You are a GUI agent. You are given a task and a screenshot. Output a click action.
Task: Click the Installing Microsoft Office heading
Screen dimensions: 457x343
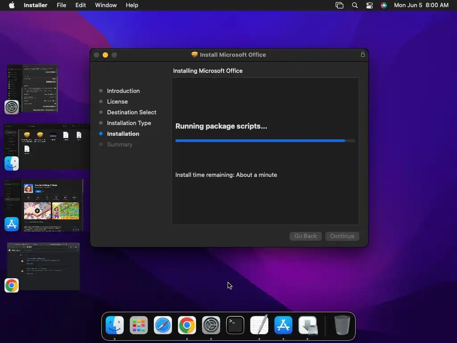pyautogui.click(x=208, y=71)
